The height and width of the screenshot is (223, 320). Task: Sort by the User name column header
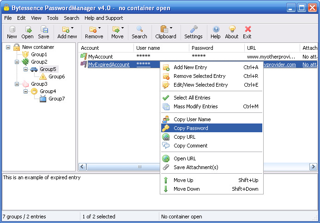(x=162, y=48)
